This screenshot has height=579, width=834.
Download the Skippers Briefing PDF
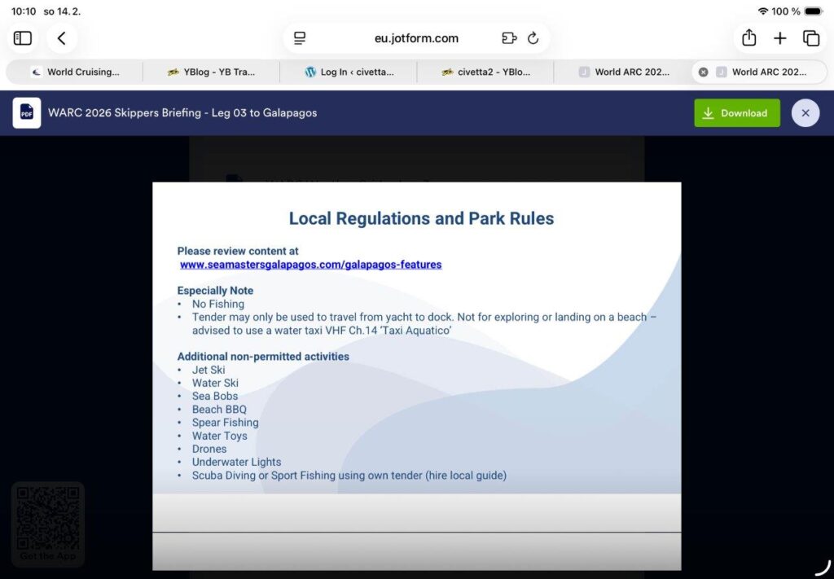coord(736,113)
